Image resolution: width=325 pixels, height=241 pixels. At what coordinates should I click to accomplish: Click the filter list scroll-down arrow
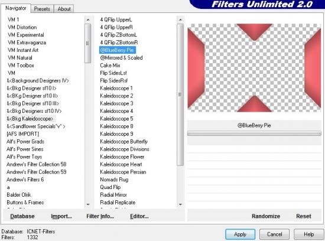[180, 204]
